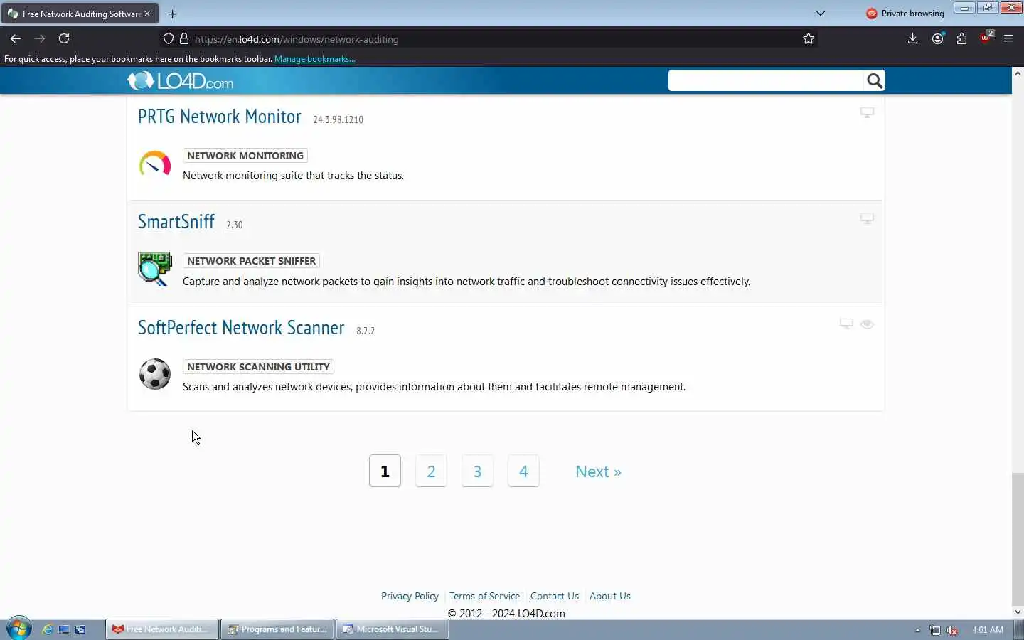This screenshot has width=1024, height=640.
Task: Reload the page with the refresh icon
Action: (x=64, y=38)
